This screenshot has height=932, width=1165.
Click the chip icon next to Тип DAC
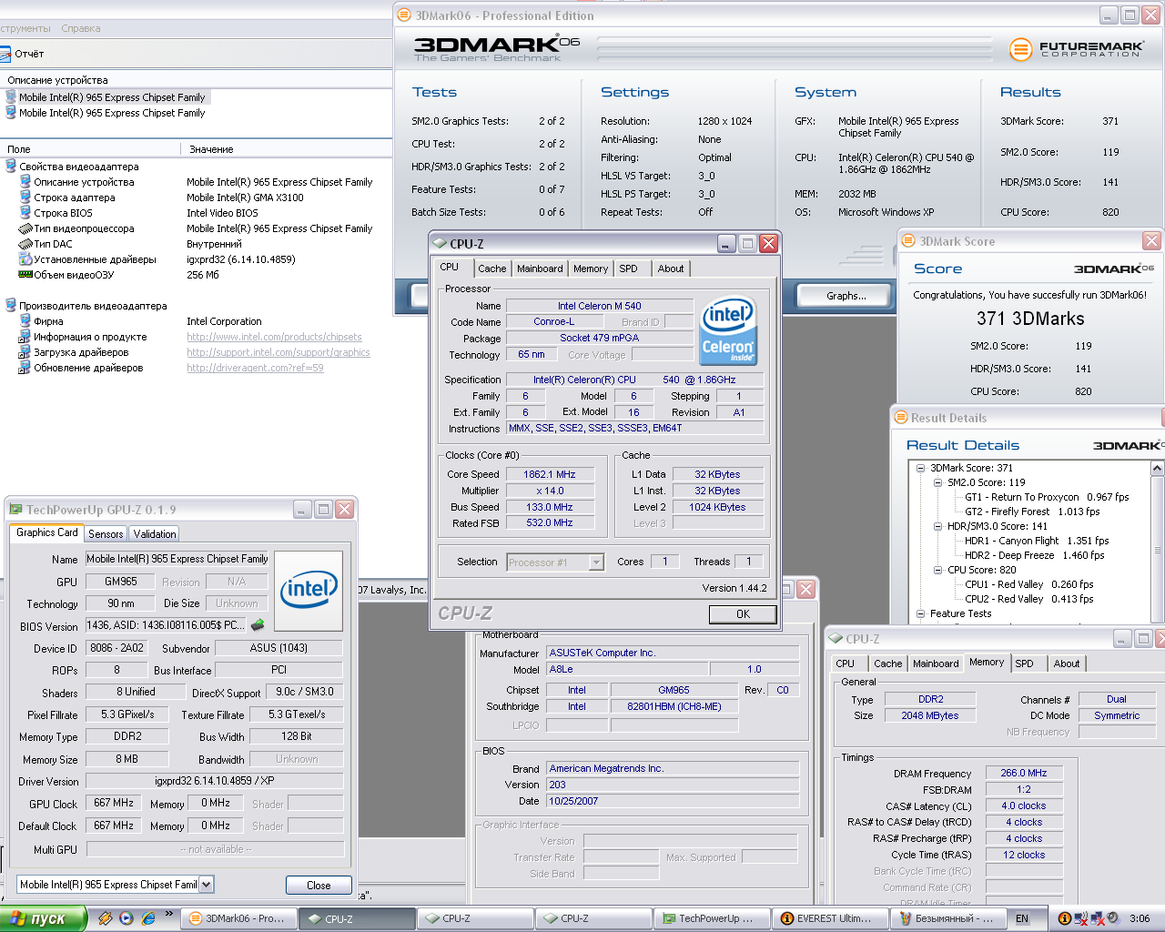point(25,244)
